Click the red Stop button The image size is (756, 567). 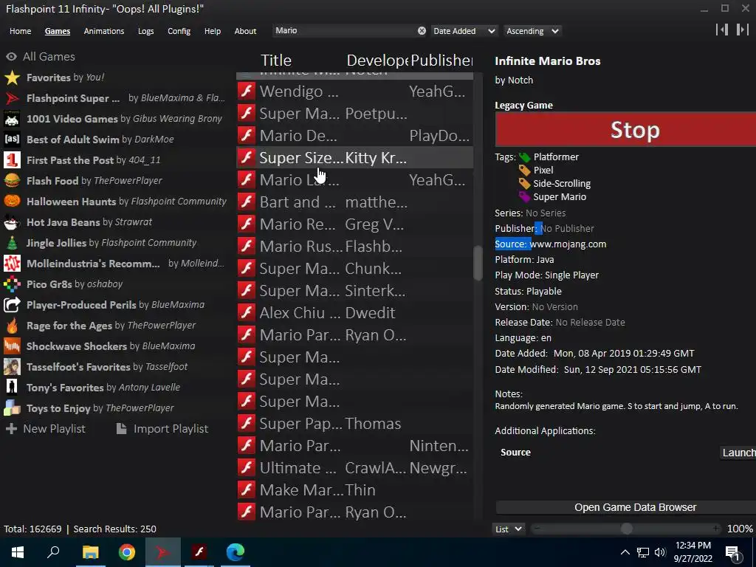[x=625, y=130]
